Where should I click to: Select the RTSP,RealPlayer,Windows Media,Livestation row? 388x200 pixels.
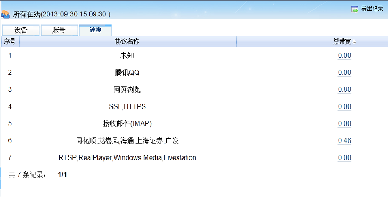tap(194, 158)
